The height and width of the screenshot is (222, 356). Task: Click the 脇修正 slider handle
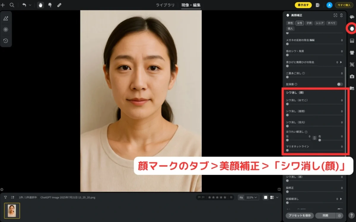click(287, 192)
